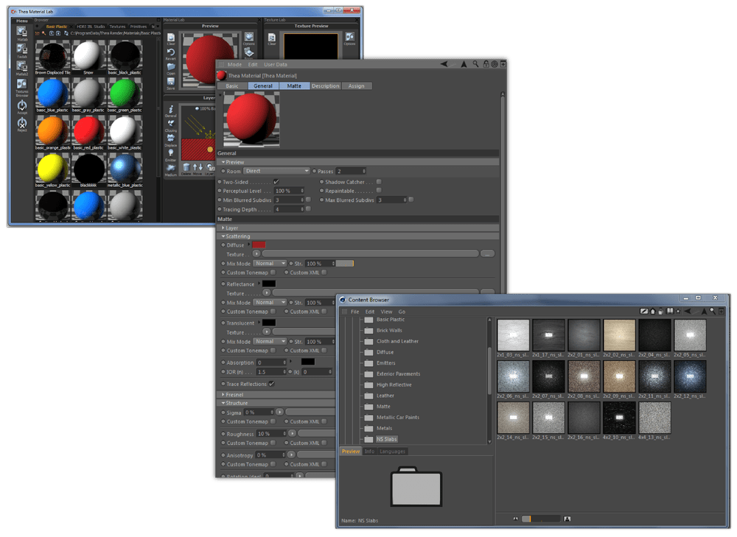
Task: Expand the Layer section
Action: [x=223, y=228]
